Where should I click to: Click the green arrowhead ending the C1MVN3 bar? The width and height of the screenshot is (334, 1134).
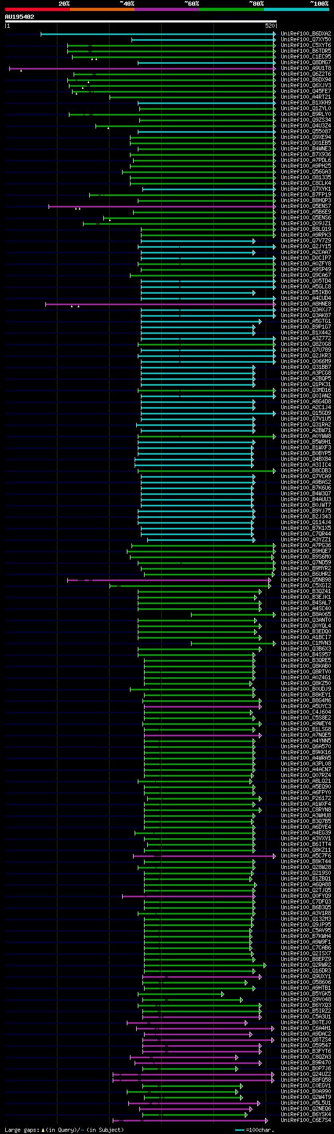[275, 643]
